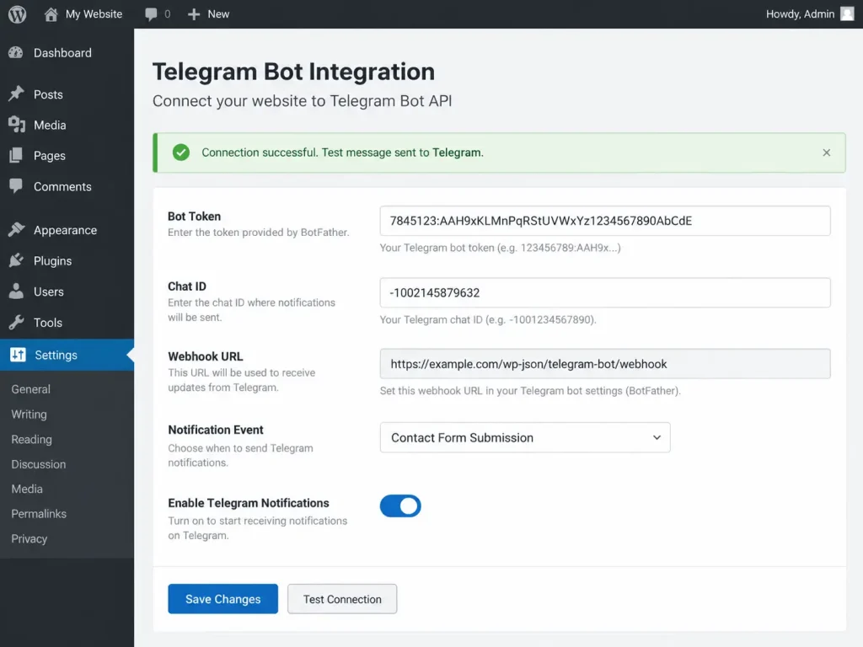This screenshot has width=863, height=647.
Task: Click the Tools wrench icon
Action: (17, 322)
